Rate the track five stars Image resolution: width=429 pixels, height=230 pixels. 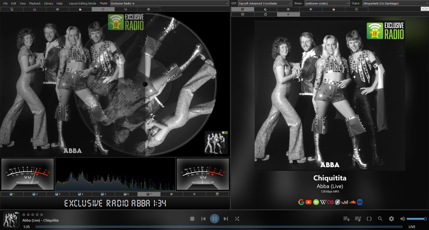pos(42,215)
